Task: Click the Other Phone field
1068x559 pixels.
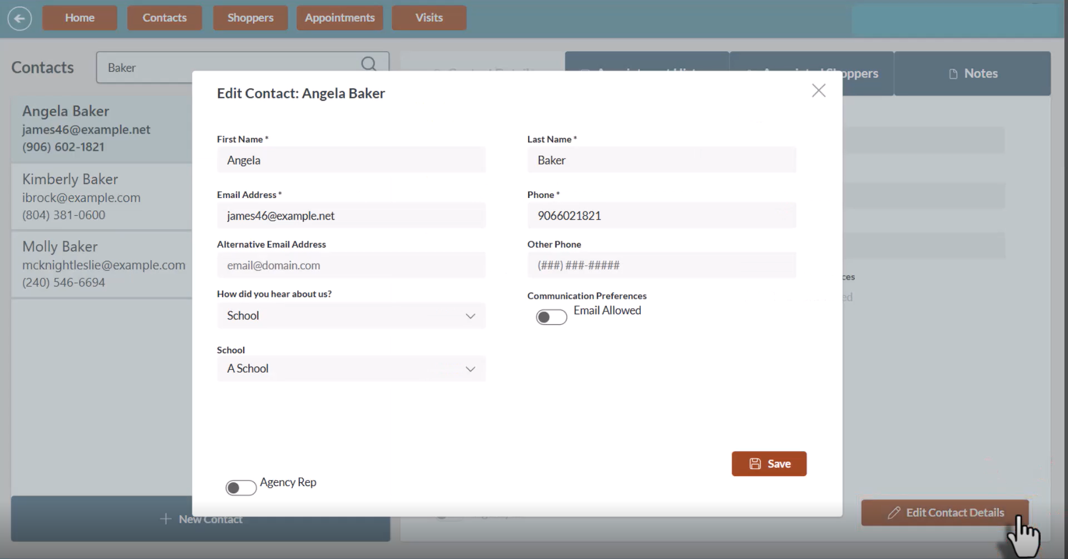Action: 662,265
